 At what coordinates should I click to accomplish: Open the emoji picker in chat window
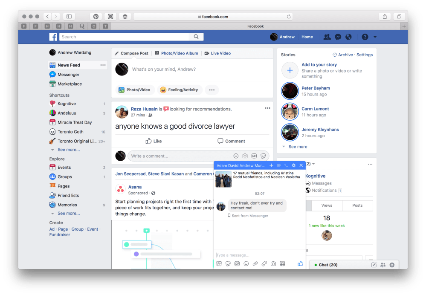(x=246, y=264)
